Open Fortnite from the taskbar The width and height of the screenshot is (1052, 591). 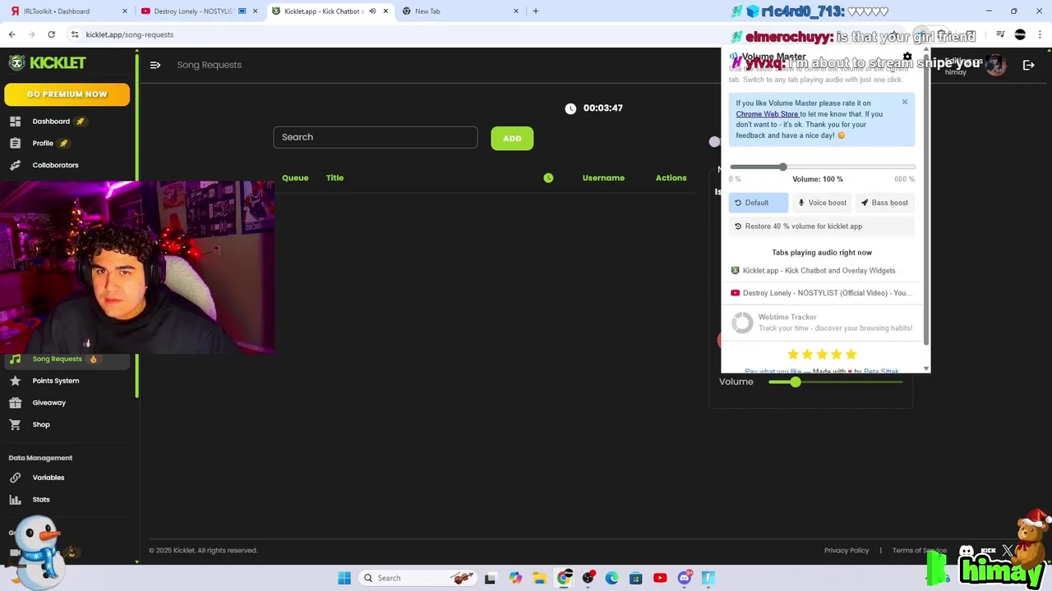[708, 578]
